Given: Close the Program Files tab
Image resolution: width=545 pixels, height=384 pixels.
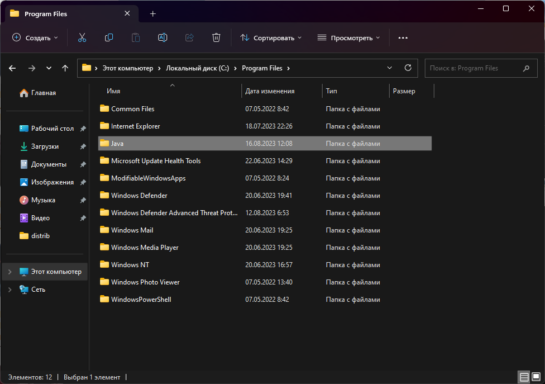Looking at the screenshot, I should (x=127, y=13).
